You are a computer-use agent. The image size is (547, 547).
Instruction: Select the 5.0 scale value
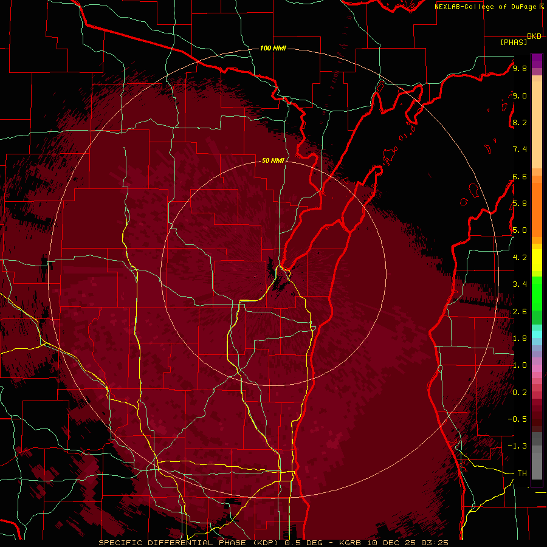[x=520, y=230]
